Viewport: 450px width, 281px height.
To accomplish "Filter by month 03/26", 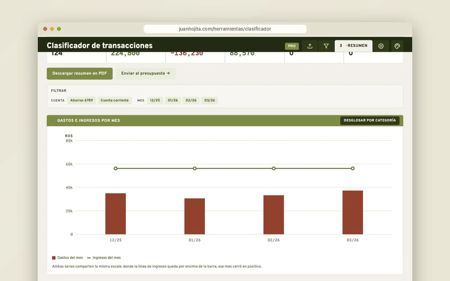I will pos(210,101).
